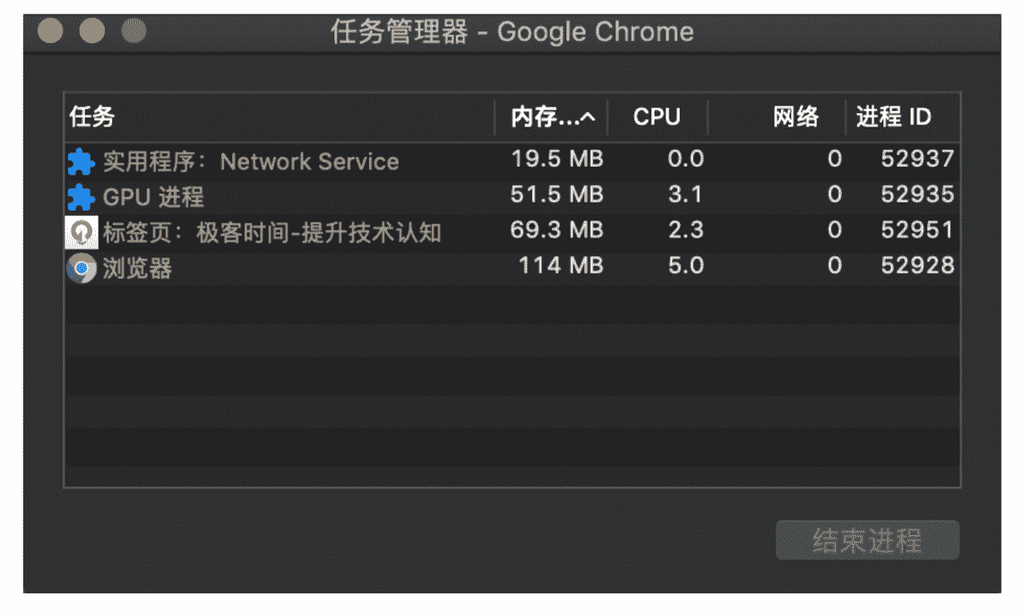This screenshot has width=1023, height=614.
Task: Click the GPU process puzzle icon
Action: coord(81,197)
